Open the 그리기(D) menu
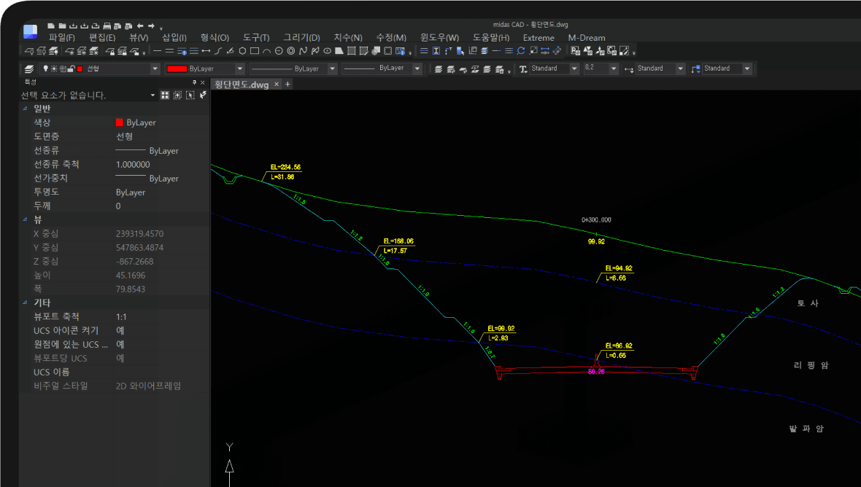This screenshot has width=861, height=487. coord(301,38)
